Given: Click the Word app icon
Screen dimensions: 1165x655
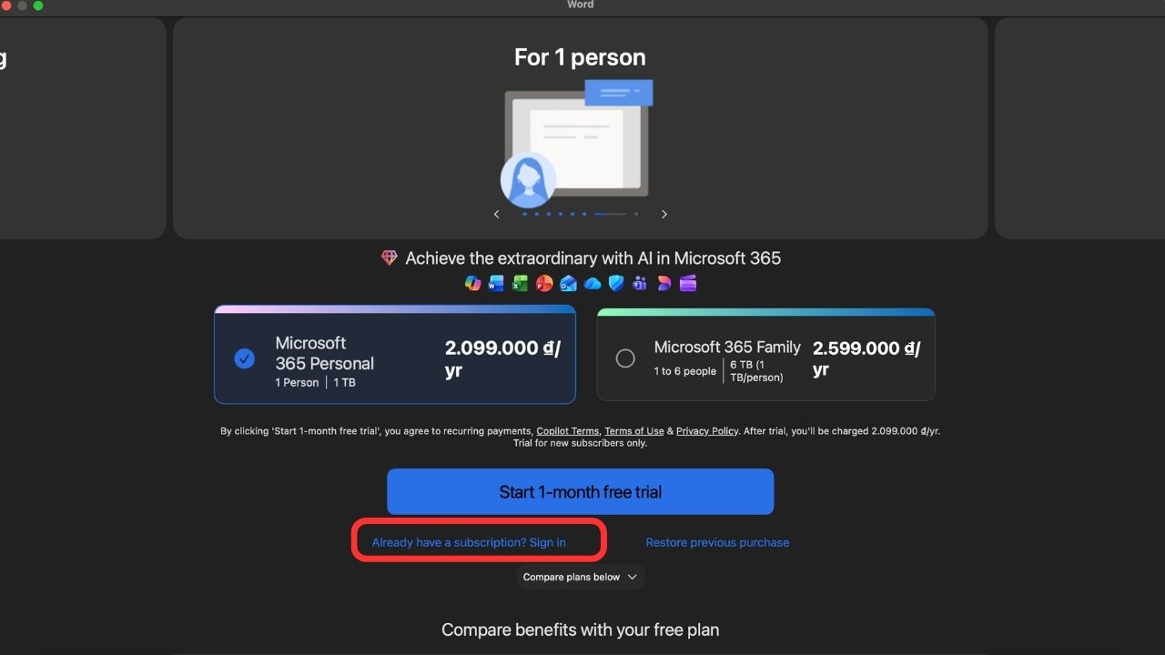Looking at the screenshot, I should 496,283.
